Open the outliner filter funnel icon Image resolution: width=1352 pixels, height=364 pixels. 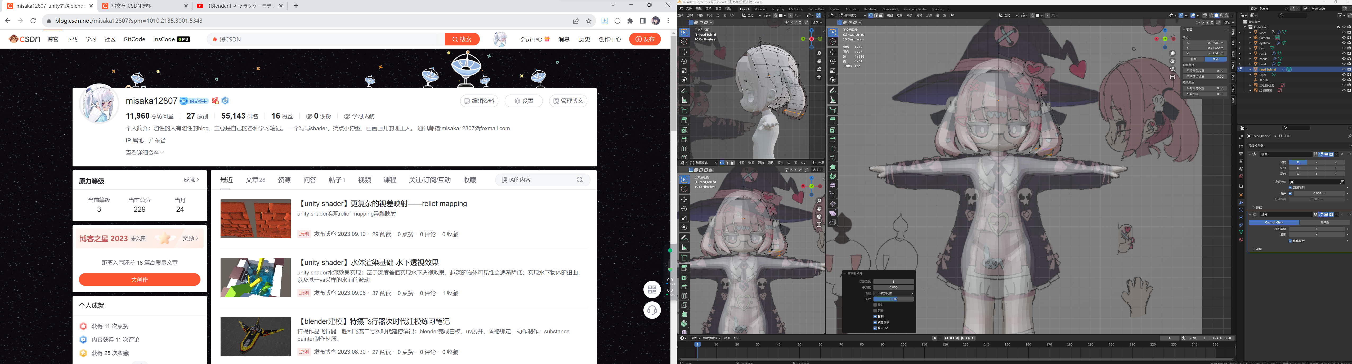tap(1340, 16)
